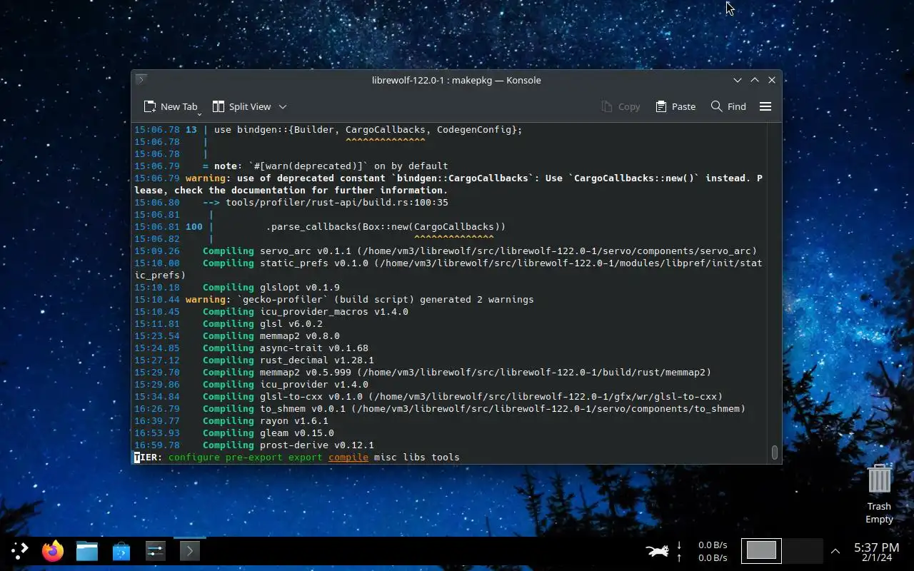Click the Konsole title bar terminal icon
The width and height of the screenshot is (914, 571).
pyautogui.click(x=141, y=80)
